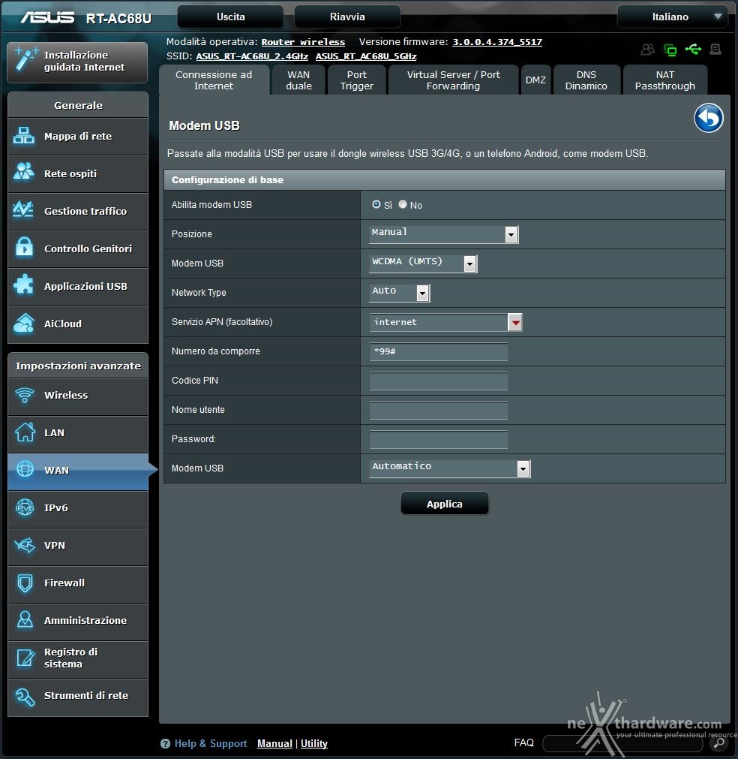Viewport: 738px width, 759px height.
Task: Open the Italiano language dropdown
Action: tap(673, 17)
